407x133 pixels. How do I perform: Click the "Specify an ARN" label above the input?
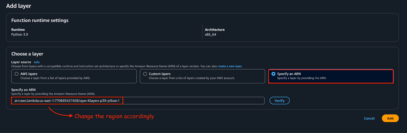click(23, 90)
